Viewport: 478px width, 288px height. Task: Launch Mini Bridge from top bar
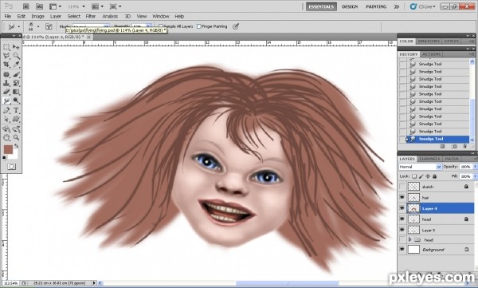tap(39, 6)
